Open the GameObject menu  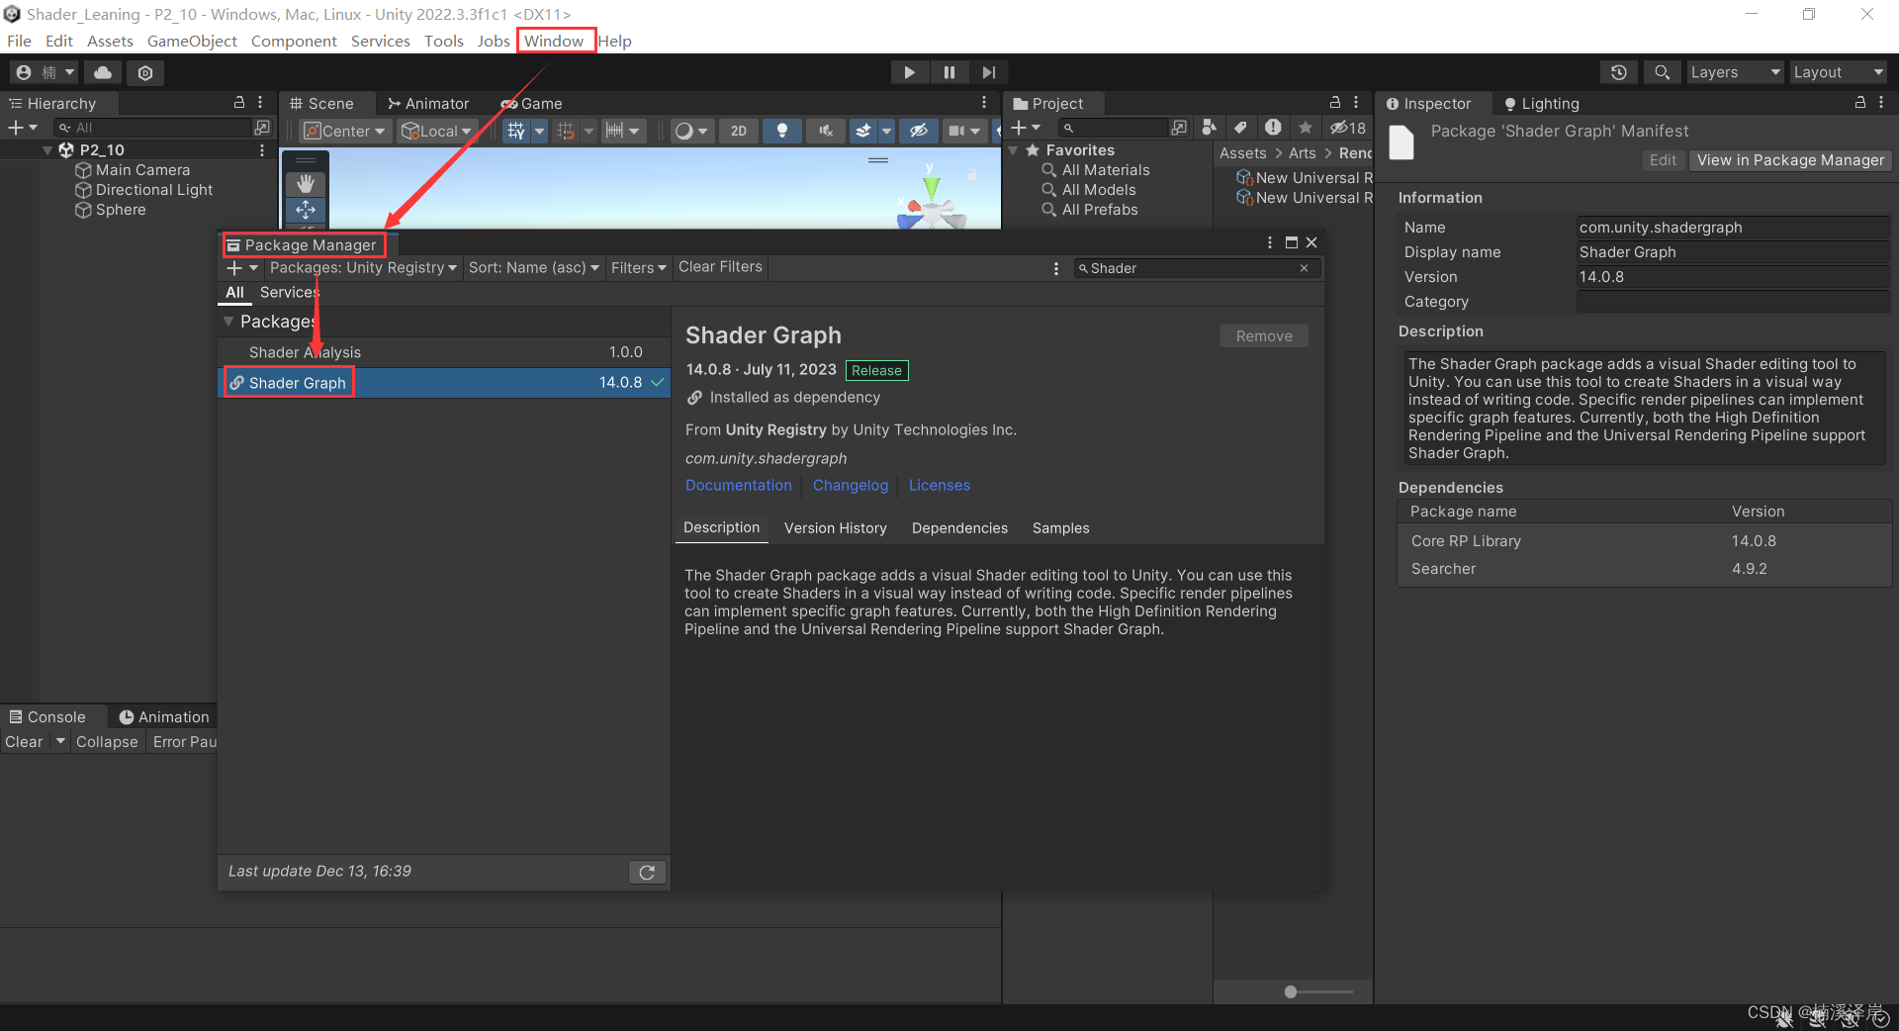[x=192, y=41]
